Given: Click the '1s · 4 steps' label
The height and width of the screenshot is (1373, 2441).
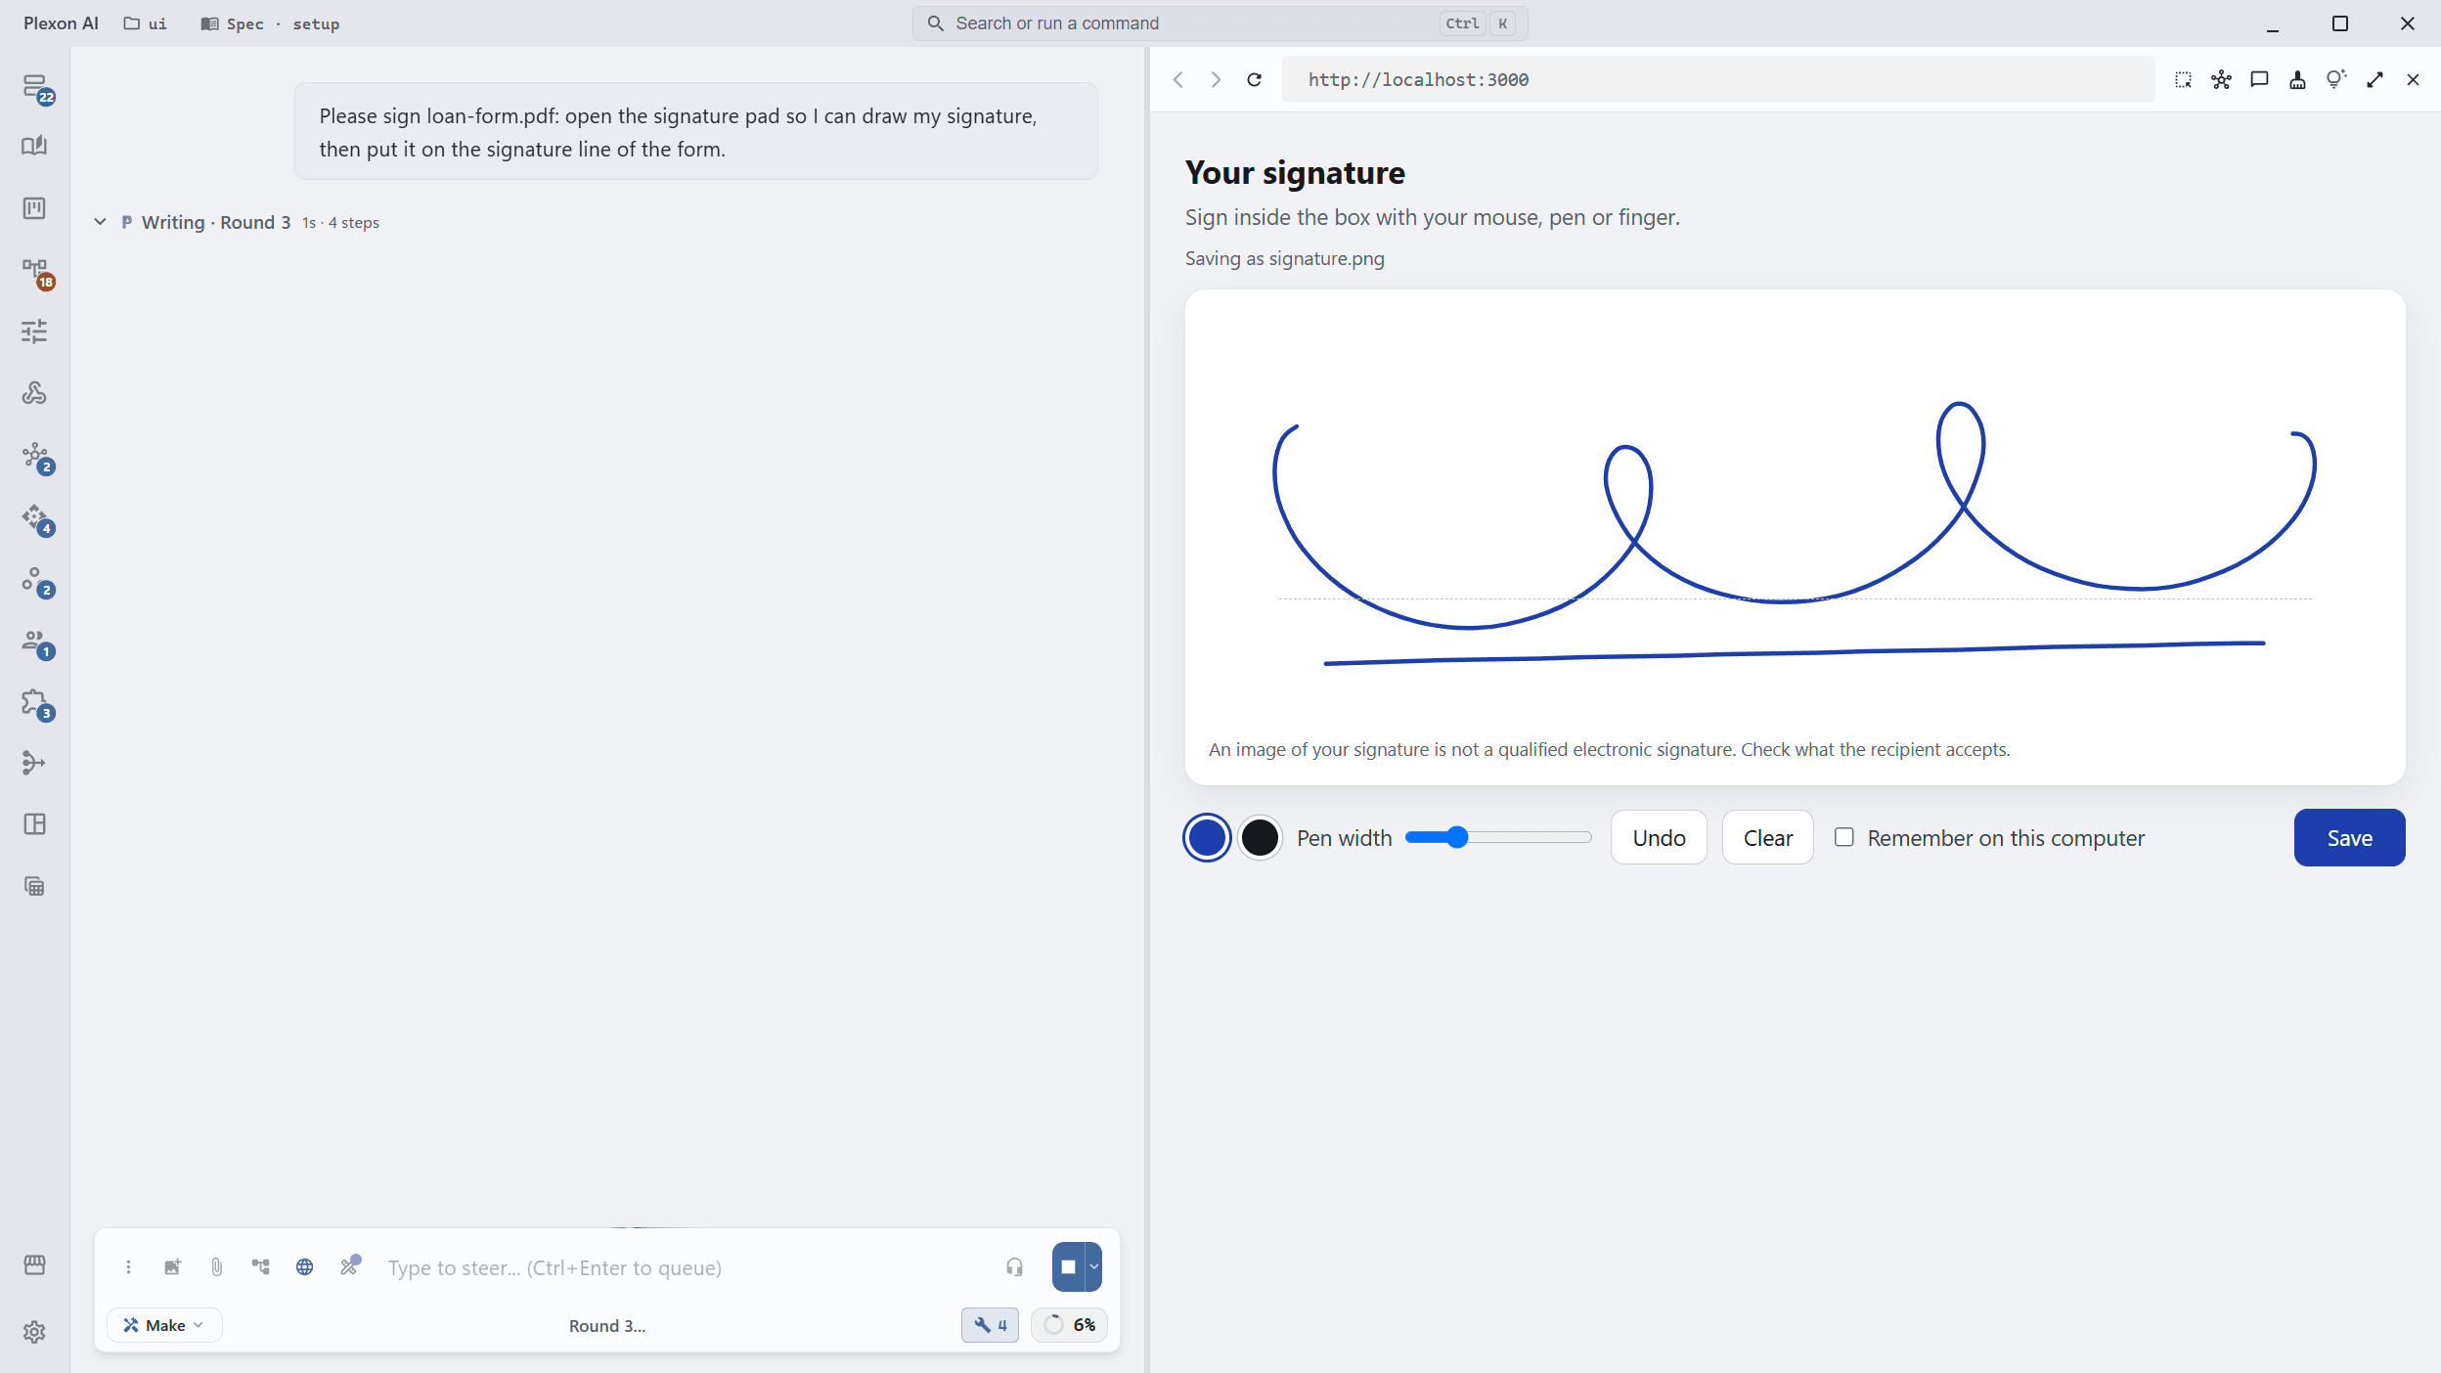Looking at the screenshot, I should tap(340, 223).
